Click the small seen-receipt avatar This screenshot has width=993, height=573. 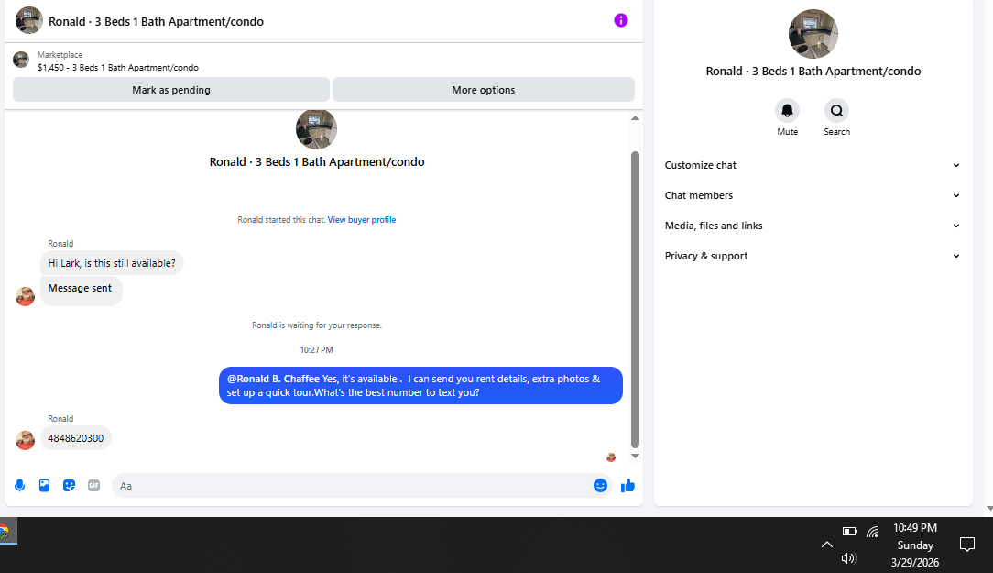611,457
